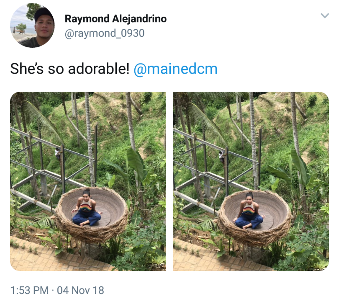Screen dimensions: 339x304
Task: Click the woman sitting in the left photo
Action: (87, 210)
